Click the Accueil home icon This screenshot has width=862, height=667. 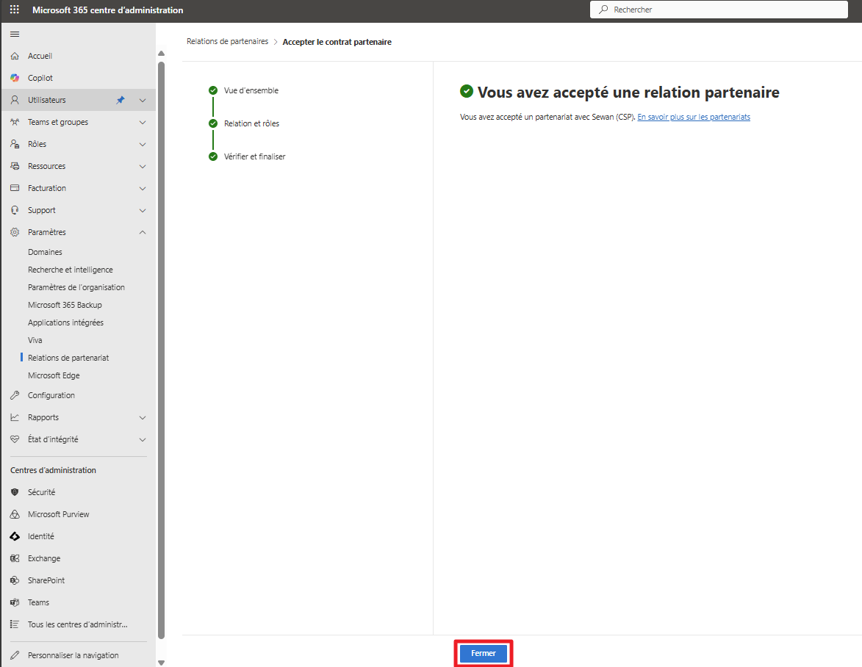pyautogui.click(x=15, y=56)
